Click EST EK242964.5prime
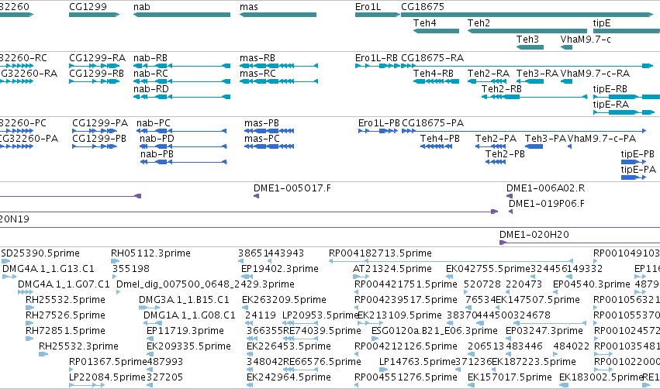The width and height of the screenshot is (660, 389). pos(250,385)
